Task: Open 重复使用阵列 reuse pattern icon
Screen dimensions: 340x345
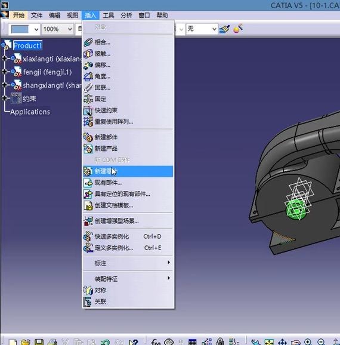Action: click(88, 121)
